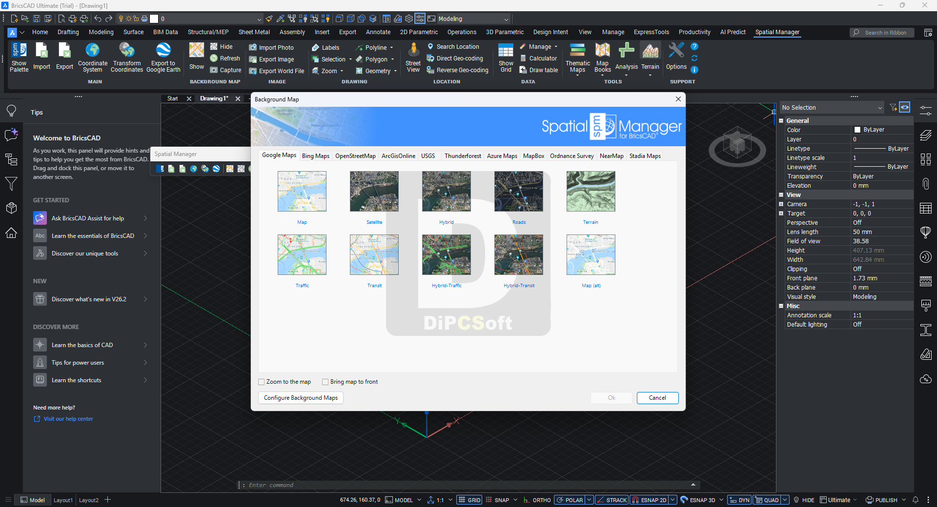Enable Bring map to front checkbox

326,382
